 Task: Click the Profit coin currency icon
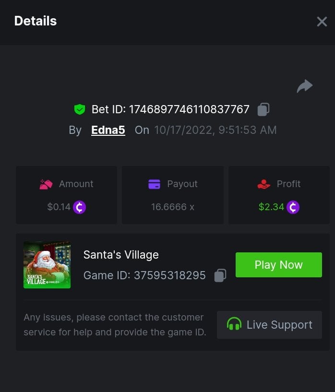[293, 207]
